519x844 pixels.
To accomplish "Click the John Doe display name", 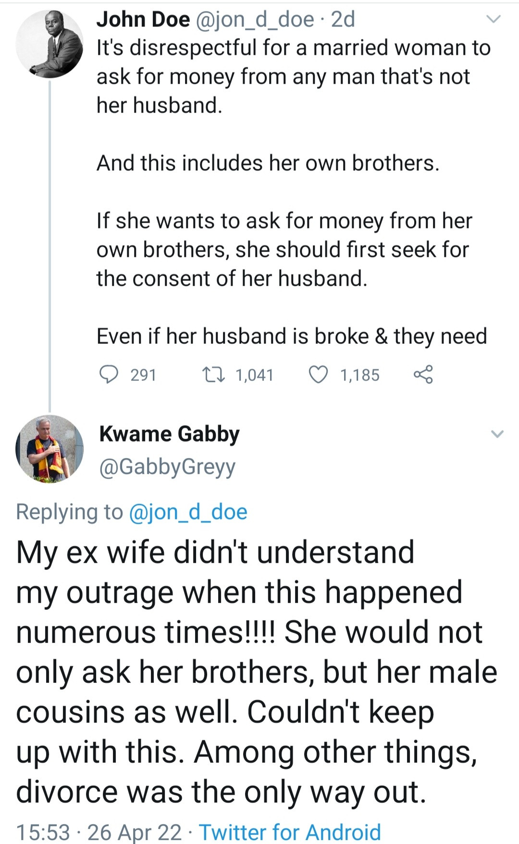I will [143, 19].
